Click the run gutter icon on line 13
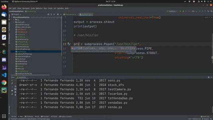This screenshot has width=213, height=120. point(69,44)
